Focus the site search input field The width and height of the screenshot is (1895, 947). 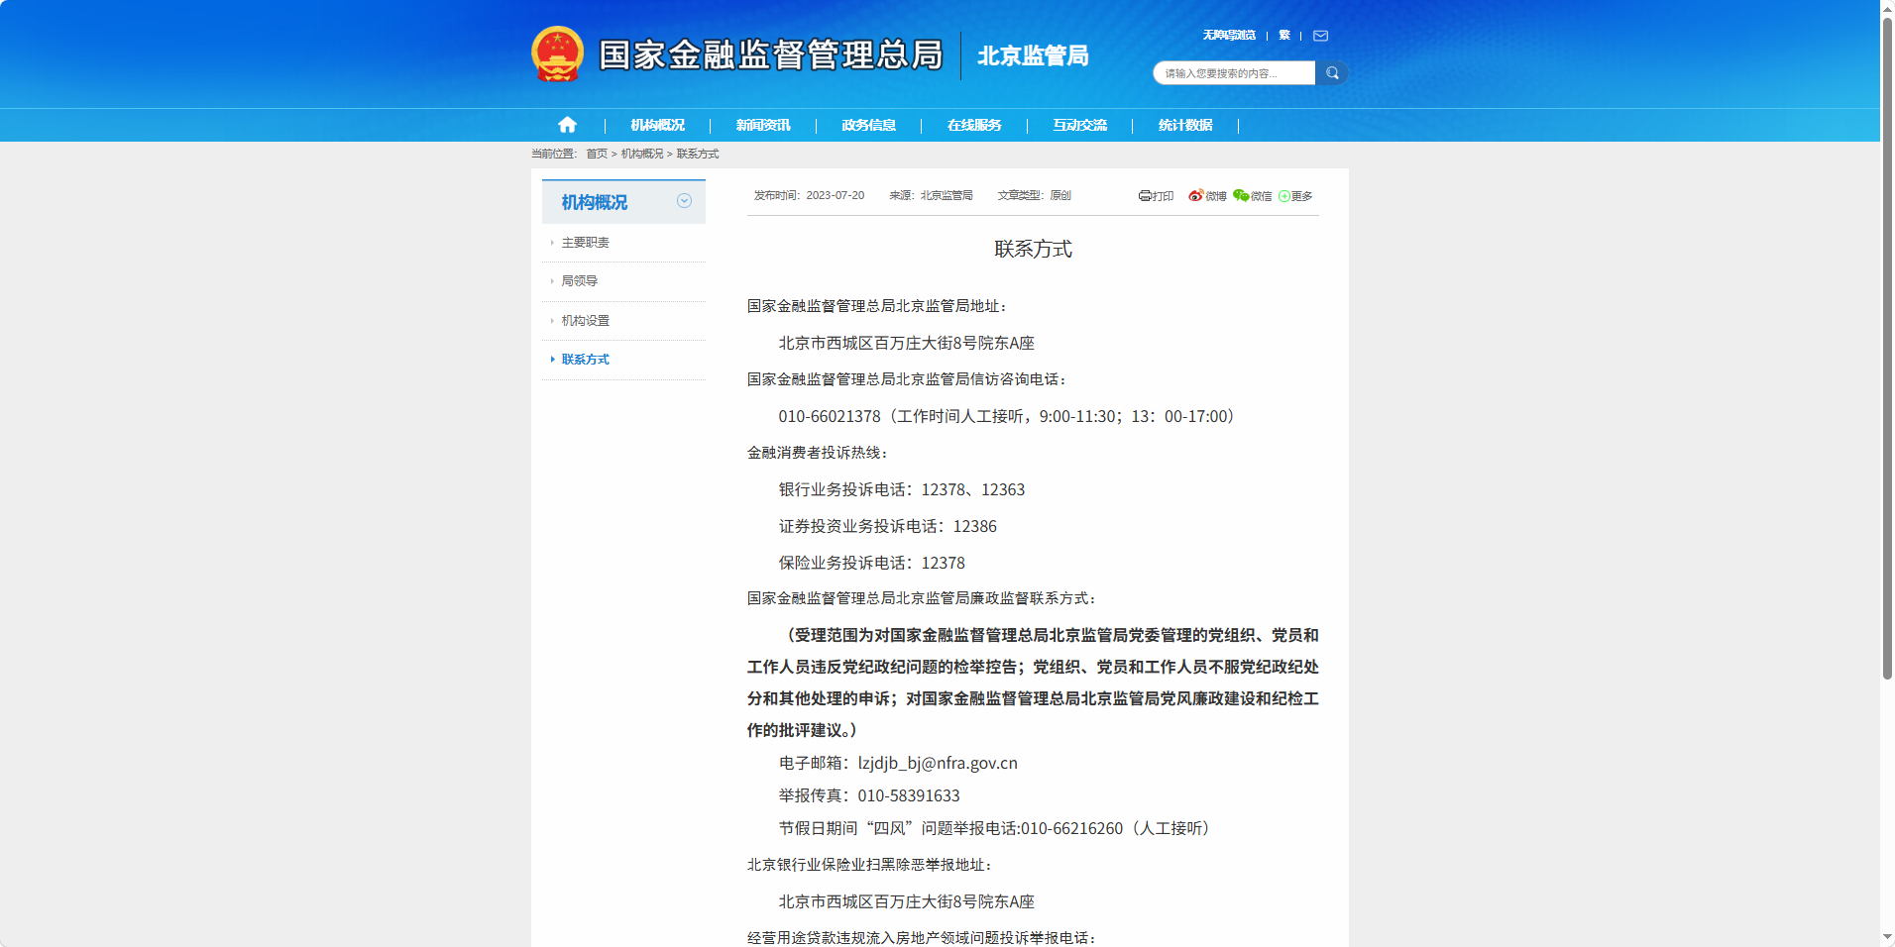point(1234,73)
